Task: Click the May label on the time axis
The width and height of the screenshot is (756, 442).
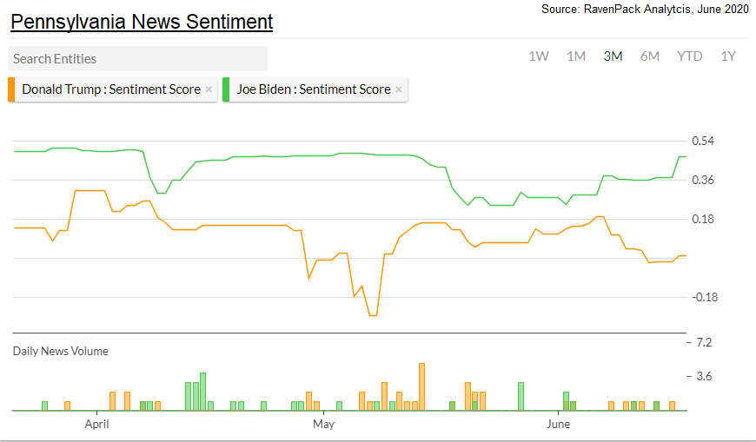Action: [x=323, y=425]
